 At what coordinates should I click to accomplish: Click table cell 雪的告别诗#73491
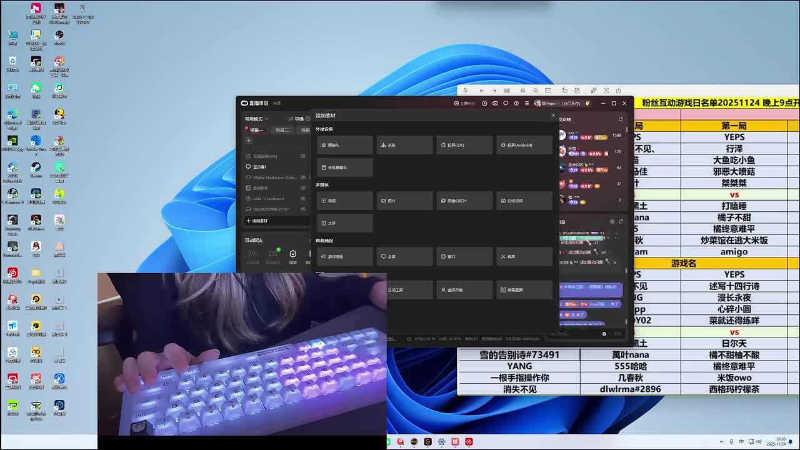519,354
